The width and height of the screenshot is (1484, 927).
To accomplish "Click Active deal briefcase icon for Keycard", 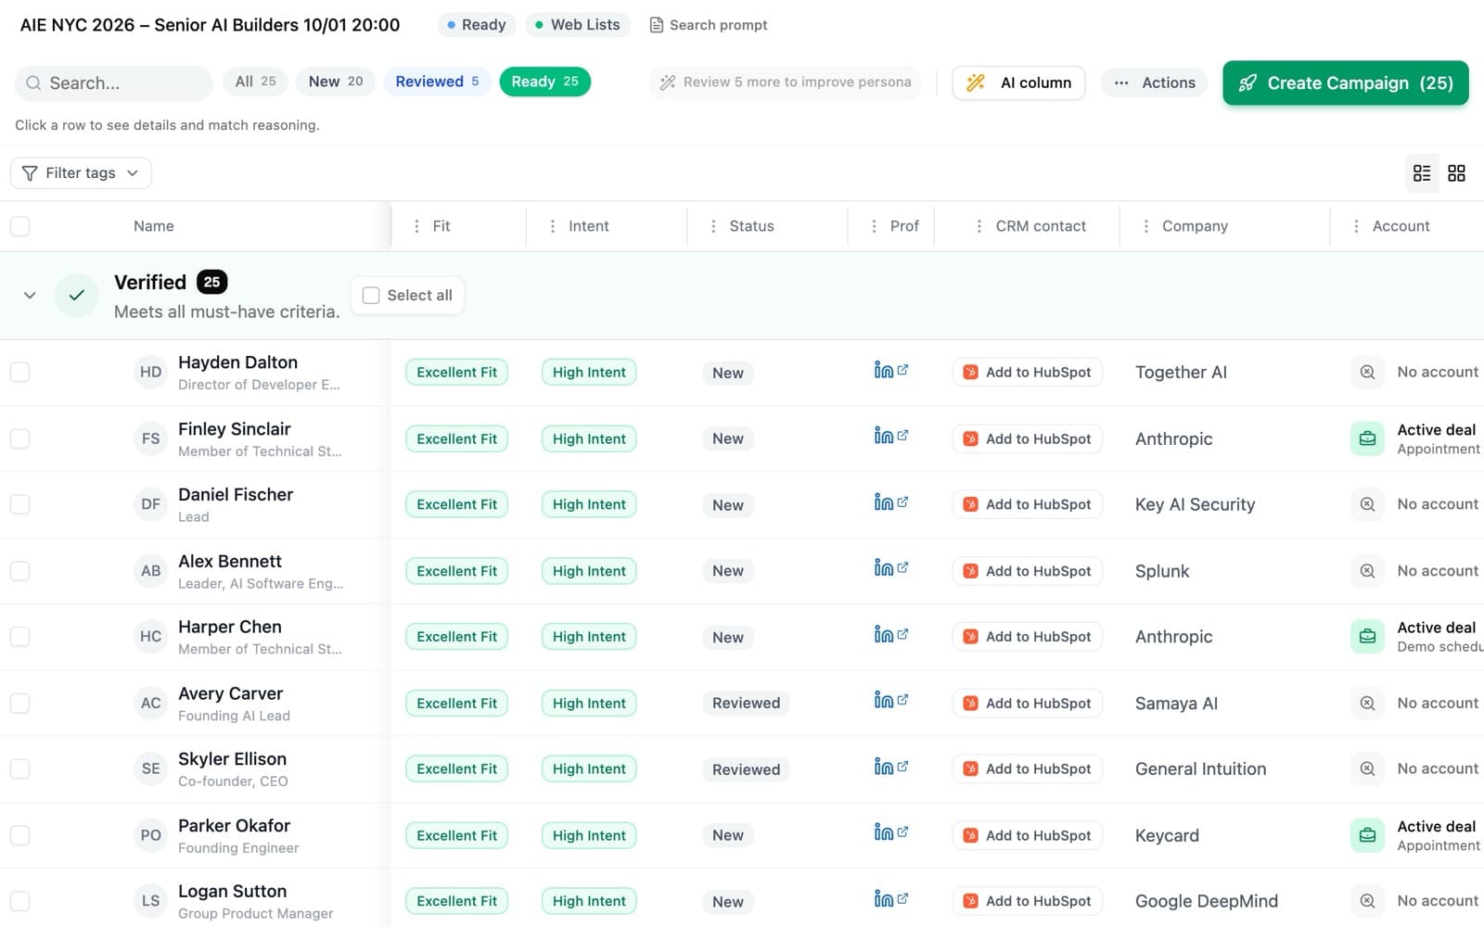I will pos(1367,835).
